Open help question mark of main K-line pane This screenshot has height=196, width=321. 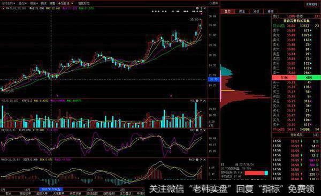tap(201, 8)
